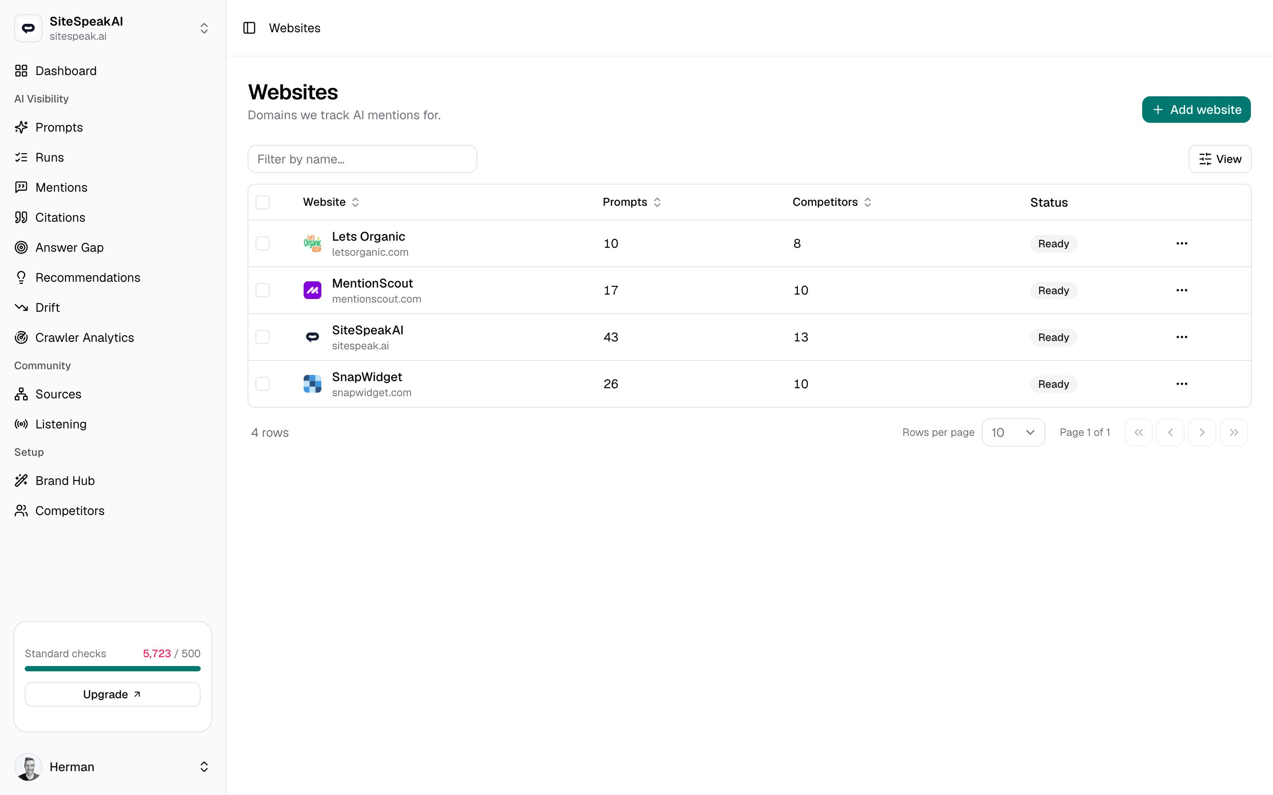This screenshot has height=795, width=1273.
Task: Click the Page 1 of 1 label
Action: pos(1085,432)
